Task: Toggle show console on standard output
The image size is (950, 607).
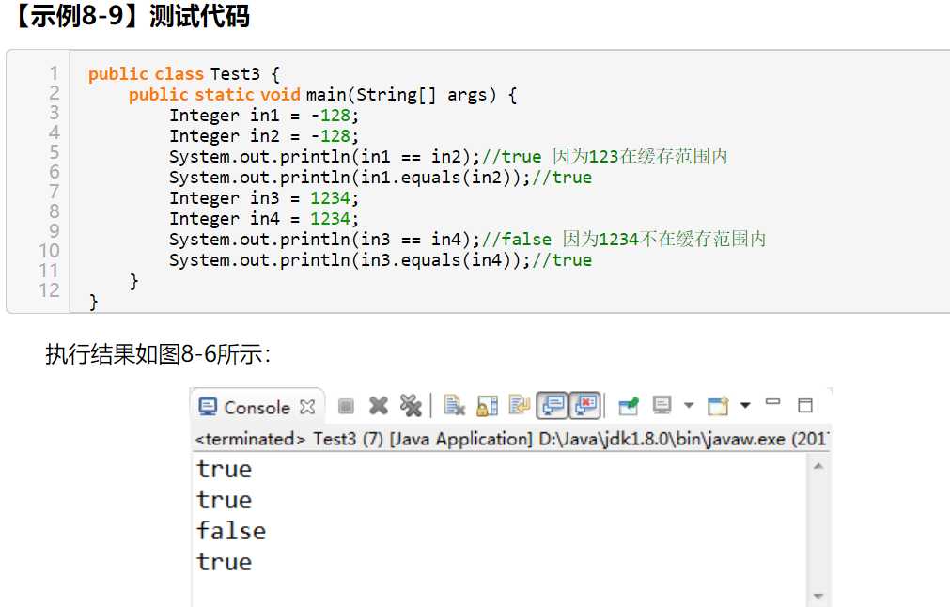Action: coord(552,405)
